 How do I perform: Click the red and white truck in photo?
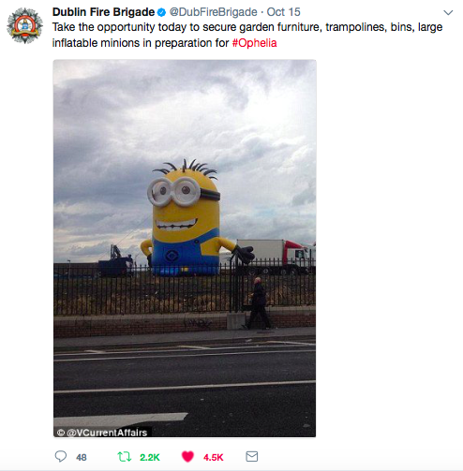[x=275, y=257]
